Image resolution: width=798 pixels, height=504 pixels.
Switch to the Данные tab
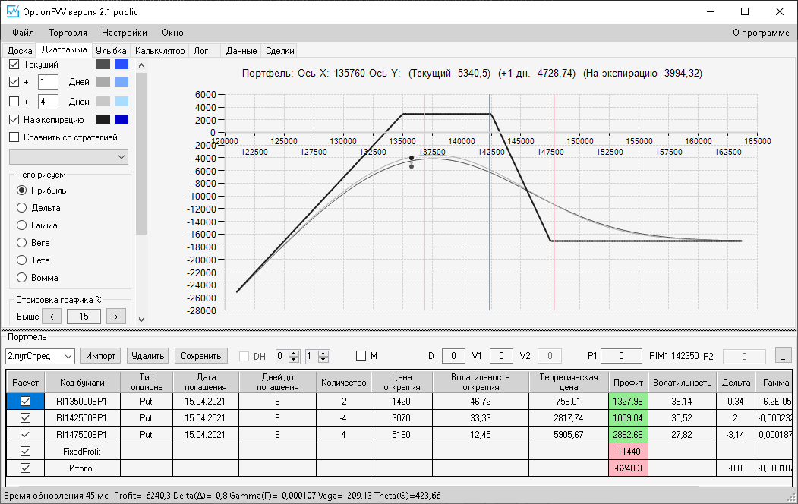click(241, 50)
